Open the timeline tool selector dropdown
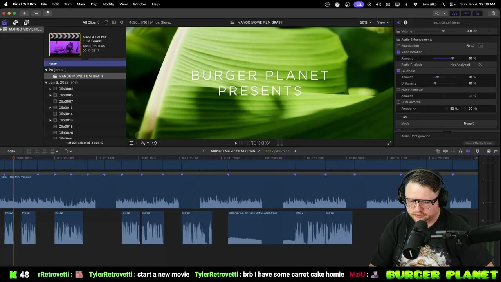Screen dimensions: 501x282 tap(68, 151)
